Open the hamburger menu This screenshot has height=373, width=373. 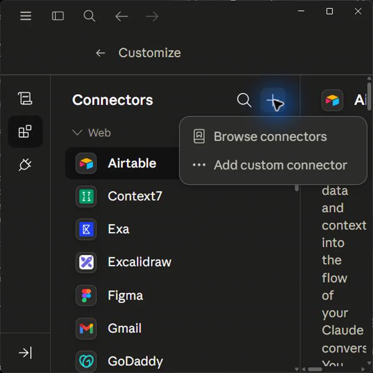click(x=26, y=16)
